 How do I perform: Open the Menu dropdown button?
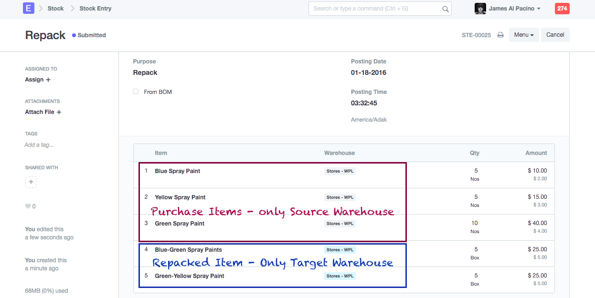point(524,35)
